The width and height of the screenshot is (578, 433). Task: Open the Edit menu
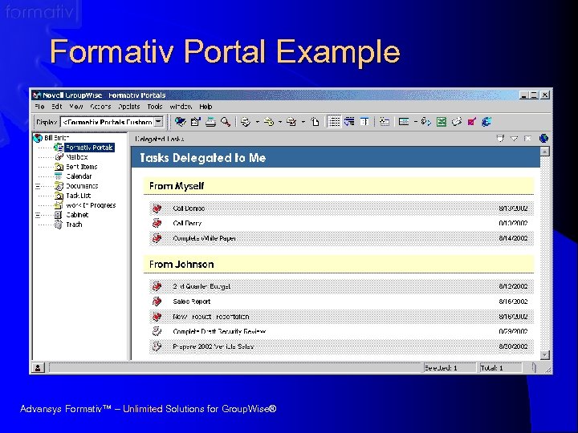(56, 107)
